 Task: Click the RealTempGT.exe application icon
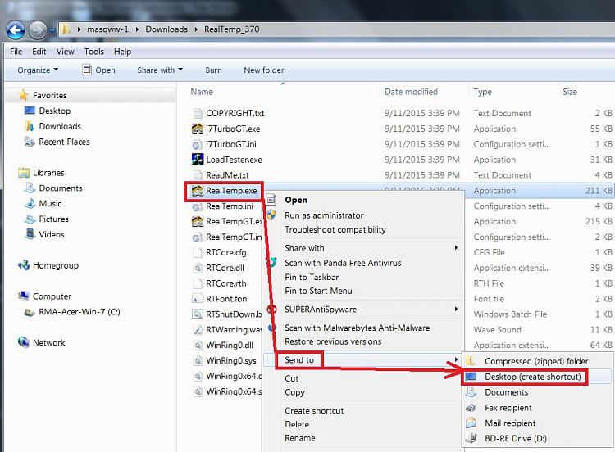[x=198, y=221]
